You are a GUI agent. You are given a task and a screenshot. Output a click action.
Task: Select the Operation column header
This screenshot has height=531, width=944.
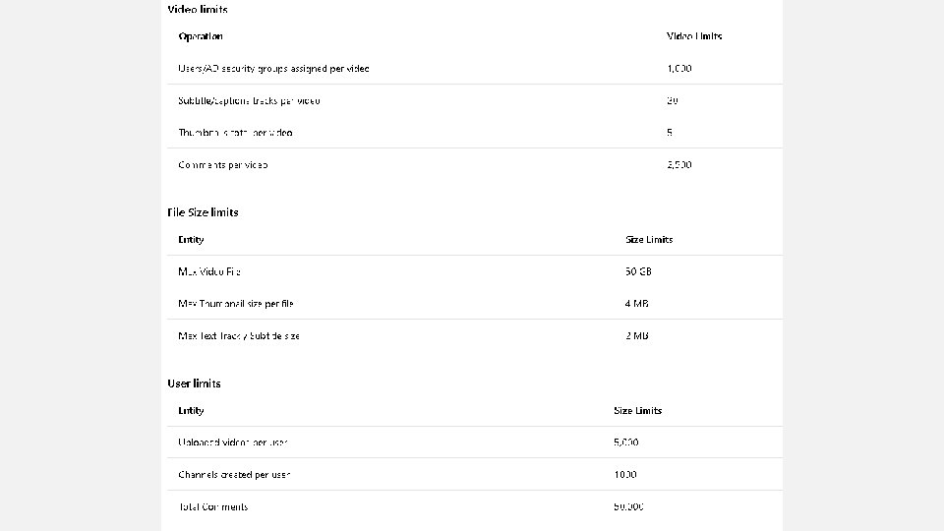[x=201, y=36]
